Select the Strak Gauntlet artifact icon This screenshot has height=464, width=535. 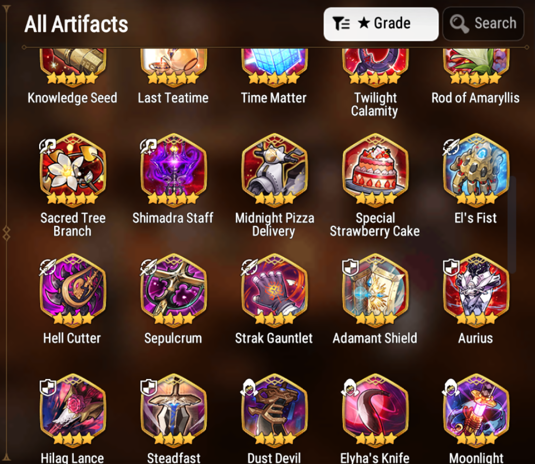274,290
